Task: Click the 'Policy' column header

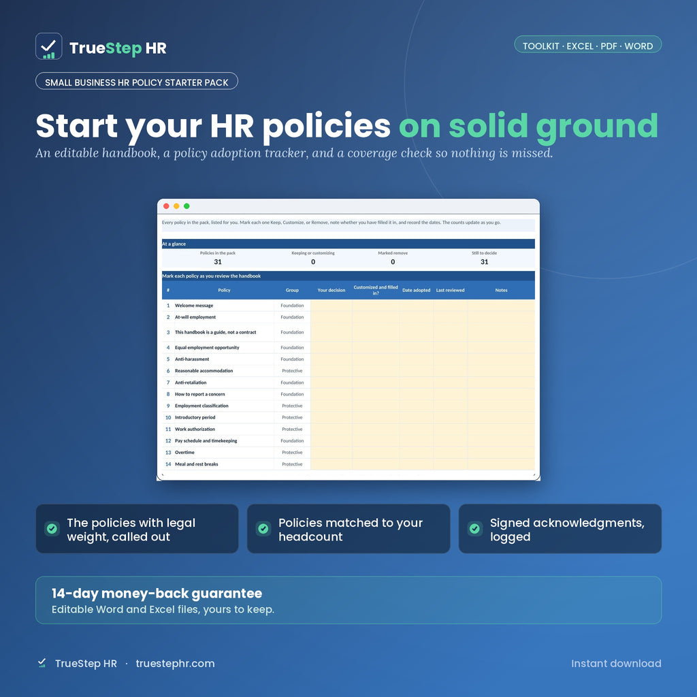Action: [224, 290]
